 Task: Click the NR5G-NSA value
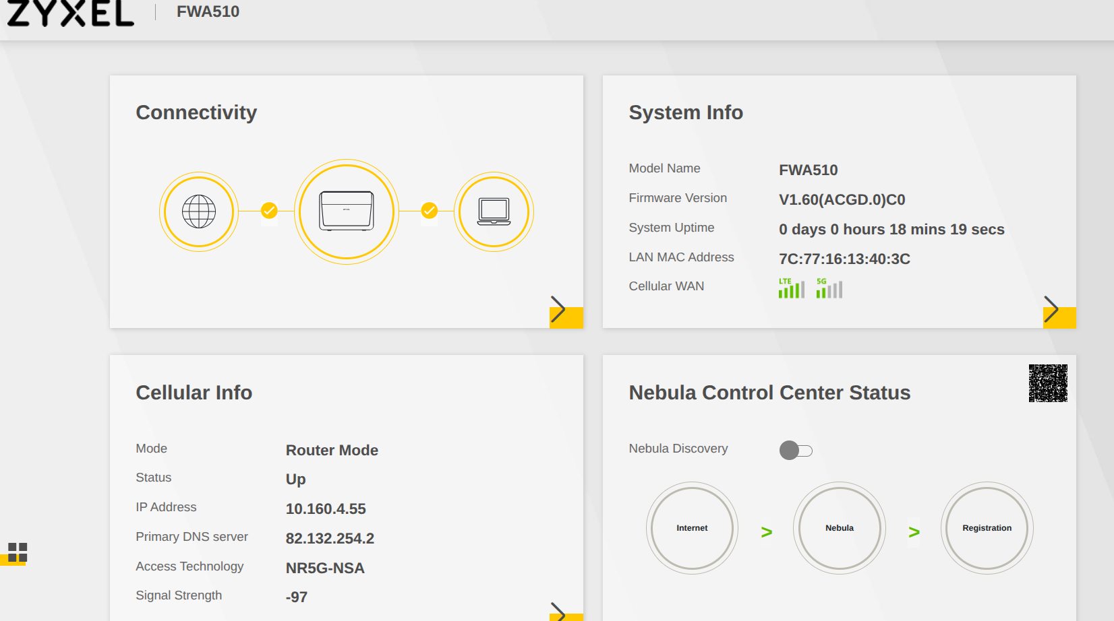point(325,568)
